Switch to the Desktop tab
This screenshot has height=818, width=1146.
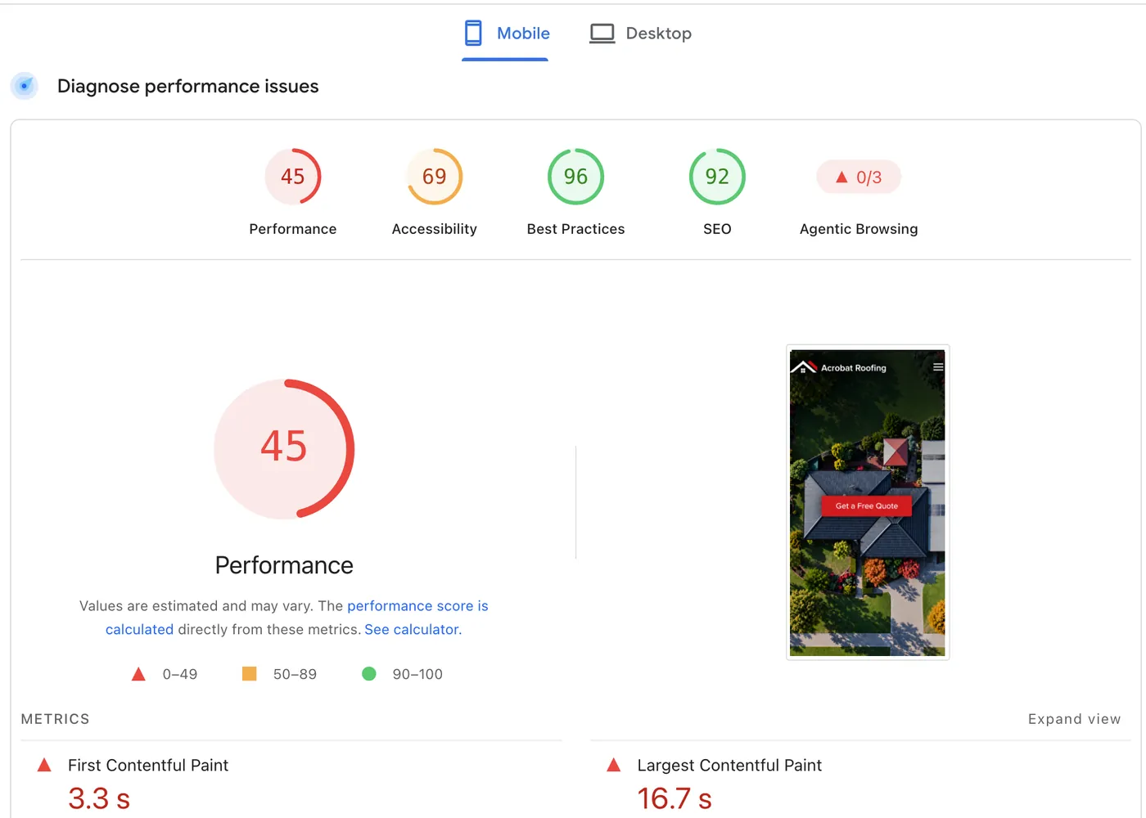point(641,34)
